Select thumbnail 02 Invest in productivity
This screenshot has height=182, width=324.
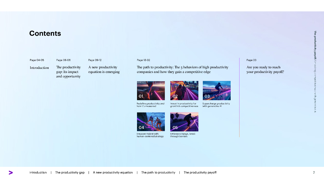(184, 91)
